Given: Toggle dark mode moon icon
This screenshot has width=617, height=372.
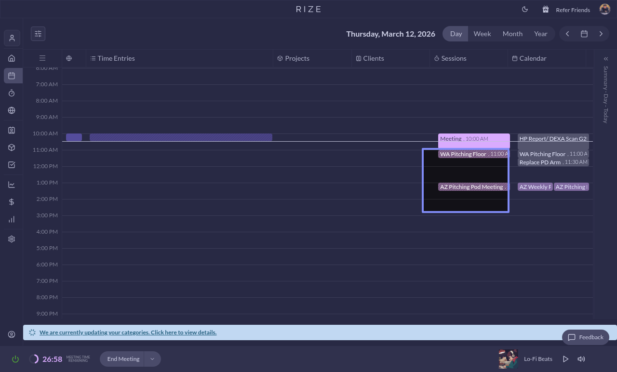Looking at the screenshot, I should tap(525, 10).
